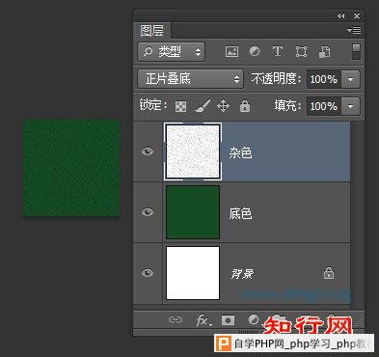379x357 pixels.
Task: Open the 正片叠底 blend mode dropdown
Action: 190,79
